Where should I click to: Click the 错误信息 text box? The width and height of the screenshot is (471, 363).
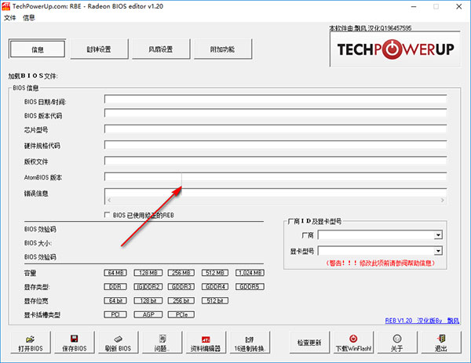276,196
